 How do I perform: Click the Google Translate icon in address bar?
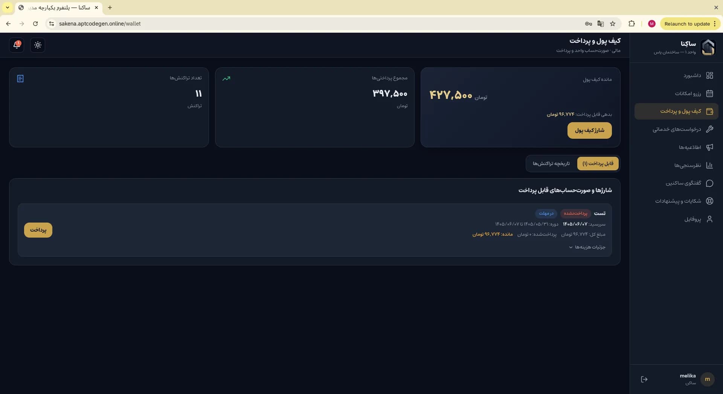tap(601, 24)
